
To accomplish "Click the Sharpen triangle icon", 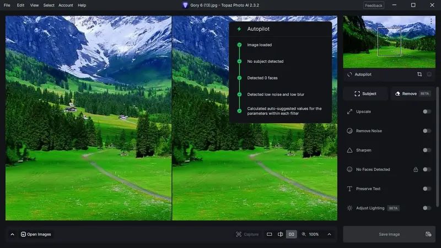I will tap(349, 150).
